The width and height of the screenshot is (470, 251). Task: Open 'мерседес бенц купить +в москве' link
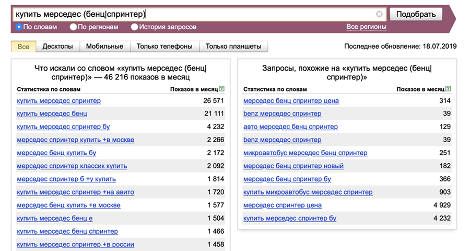coord(68,206)
